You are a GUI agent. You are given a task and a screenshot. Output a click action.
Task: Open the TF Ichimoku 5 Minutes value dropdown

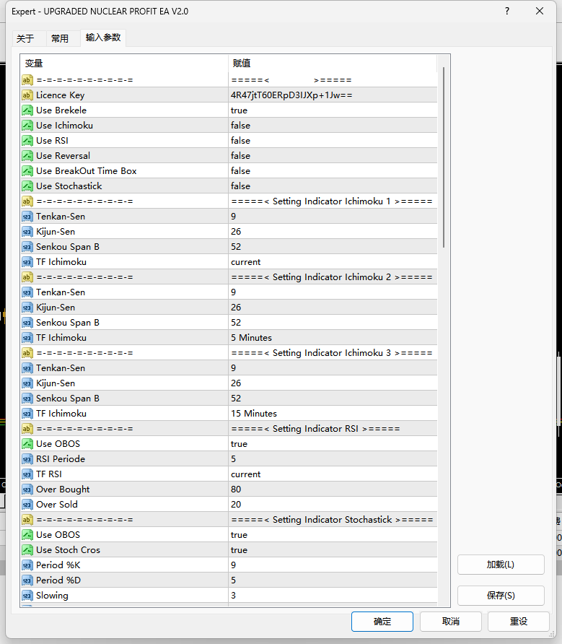click(333, 338)
